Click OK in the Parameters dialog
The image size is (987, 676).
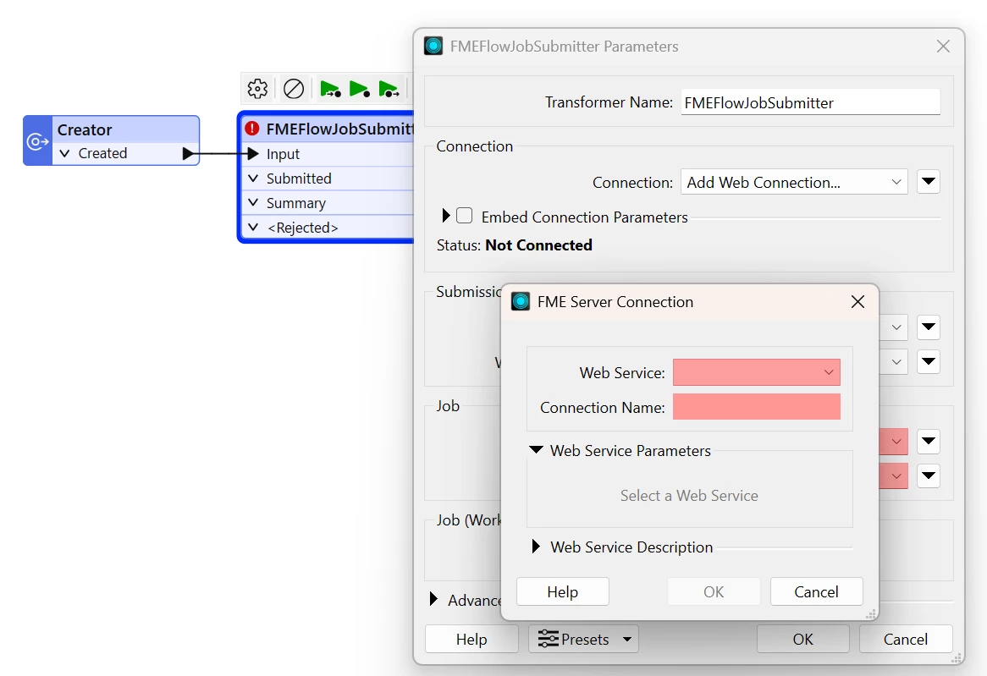coord(803,639)
